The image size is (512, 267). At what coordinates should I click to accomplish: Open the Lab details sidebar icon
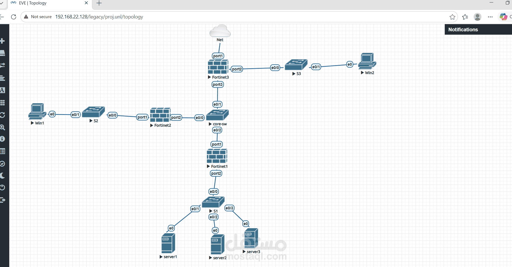[x=3, y=151]
